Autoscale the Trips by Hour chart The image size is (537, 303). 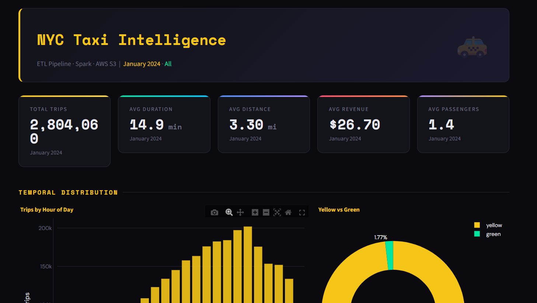(277, 212)
